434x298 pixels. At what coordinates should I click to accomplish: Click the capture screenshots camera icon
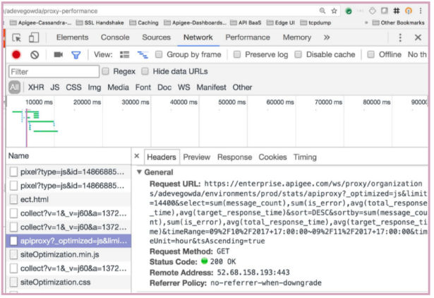58,54
